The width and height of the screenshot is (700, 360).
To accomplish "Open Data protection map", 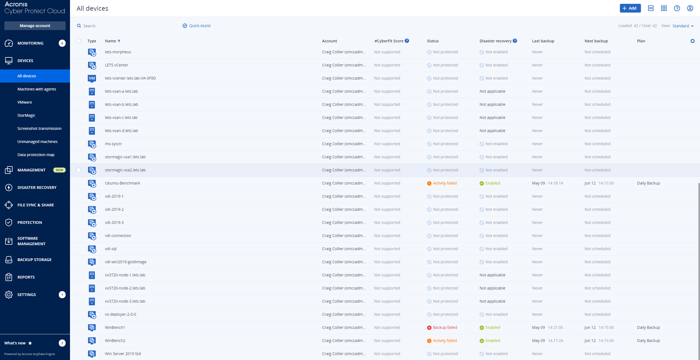I will click(36, 155).
